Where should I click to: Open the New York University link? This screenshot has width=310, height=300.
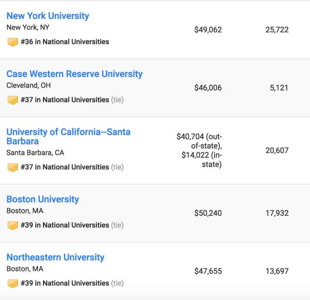coord(48,16)
